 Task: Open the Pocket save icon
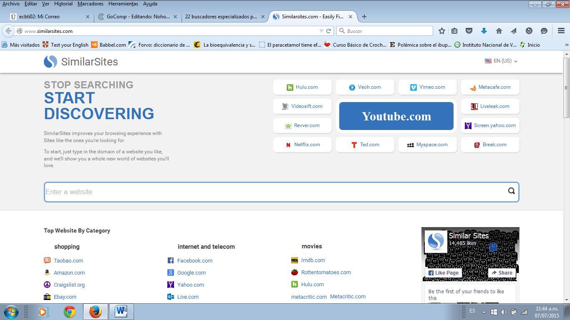[x=469, y=31]
